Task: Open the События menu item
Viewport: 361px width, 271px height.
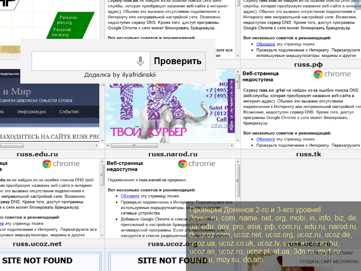Action: 69,112
